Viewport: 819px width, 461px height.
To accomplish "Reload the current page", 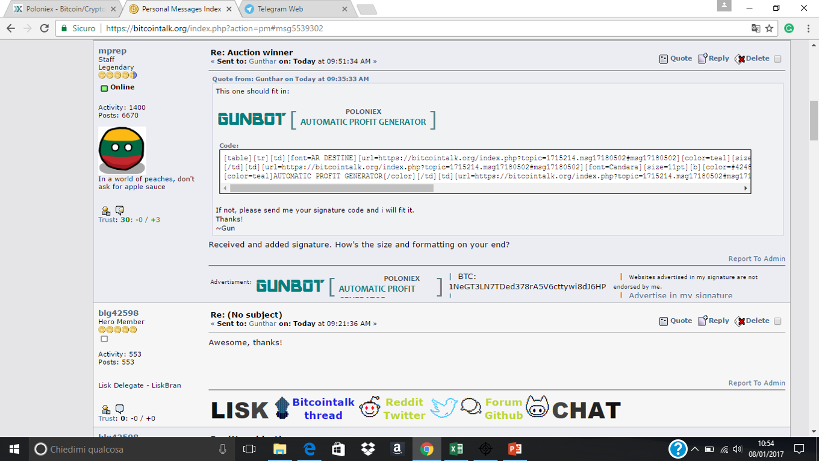I will pos(44,28).
